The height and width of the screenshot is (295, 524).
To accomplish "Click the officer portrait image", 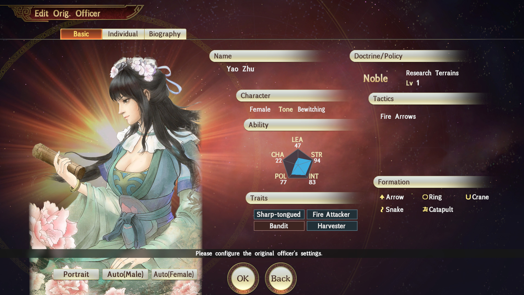I will coord(116,153).
